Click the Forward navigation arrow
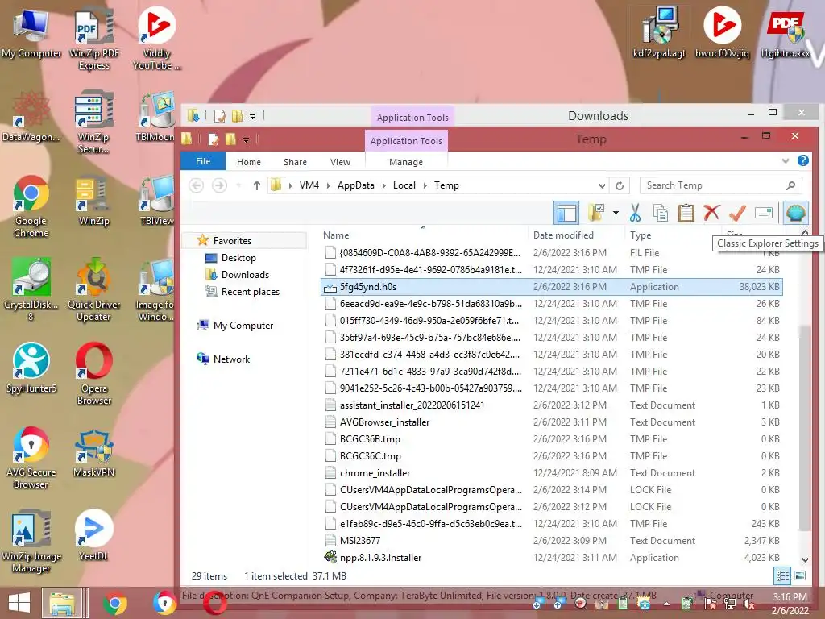825x619 pixels. (x=219, y=185)
